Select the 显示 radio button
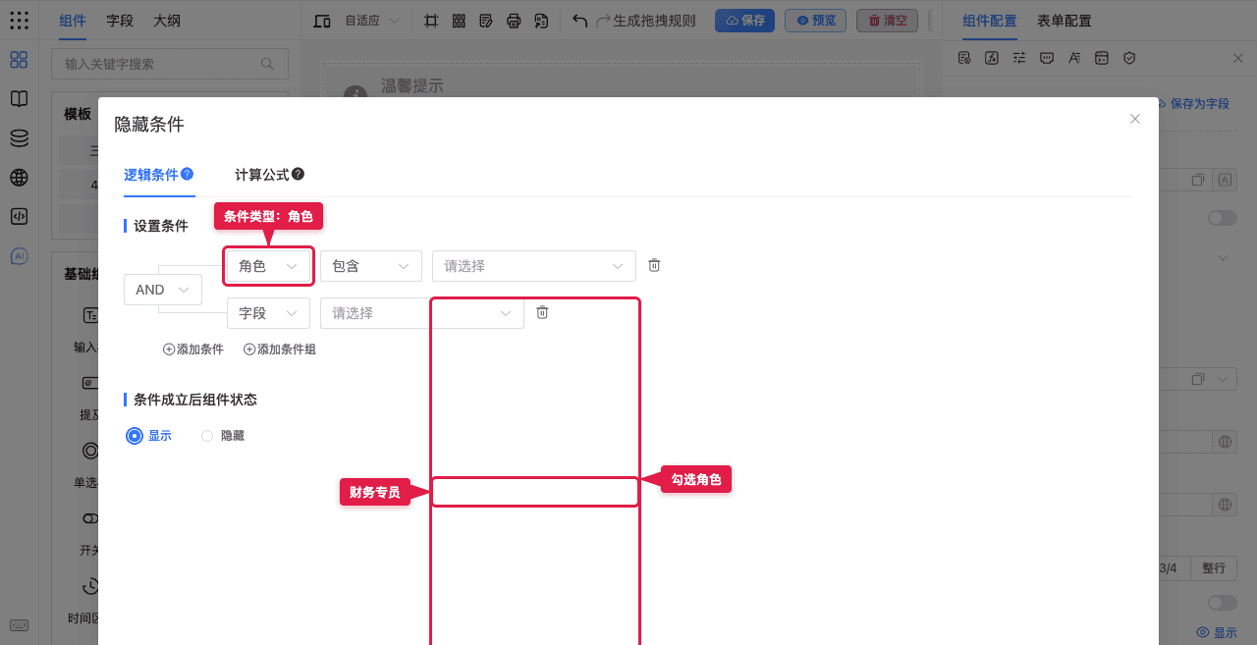The height and width of the screenshot is (645, 1257). coord(135,436)
